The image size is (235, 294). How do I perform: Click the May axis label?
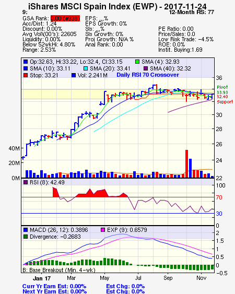(x=104, y=278)
